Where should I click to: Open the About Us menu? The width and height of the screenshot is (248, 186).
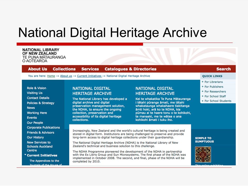(x=37, y=69)
